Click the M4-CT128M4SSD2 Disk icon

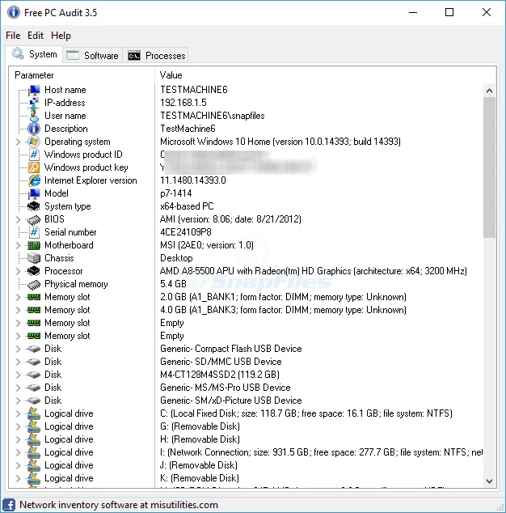(x=34, y=375)
